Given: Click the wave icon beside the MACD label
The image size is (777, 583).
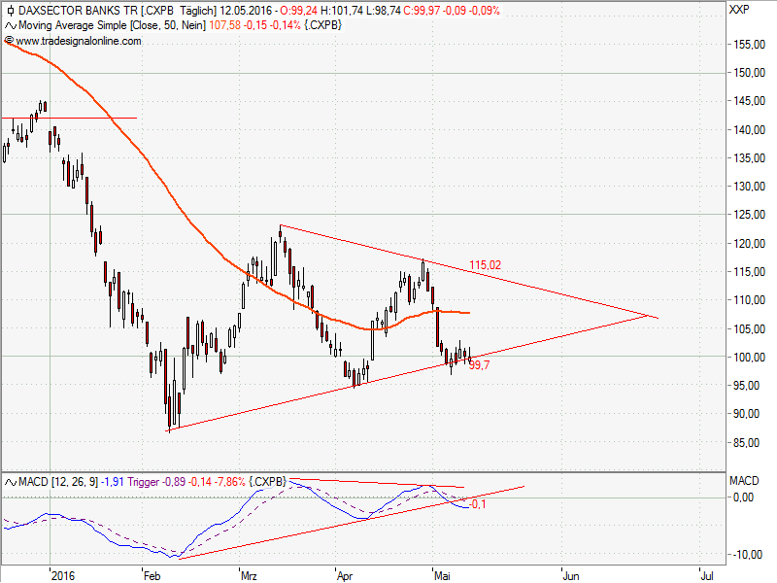Looking at the screenshot, I should tap(10, 482).
